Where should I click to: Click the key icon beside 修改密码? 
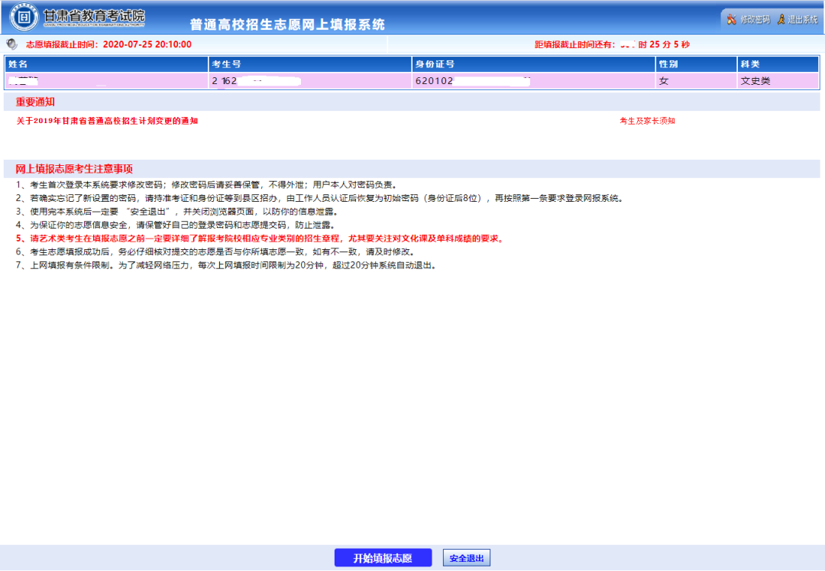pyautogui.click(x=732, y=19)
